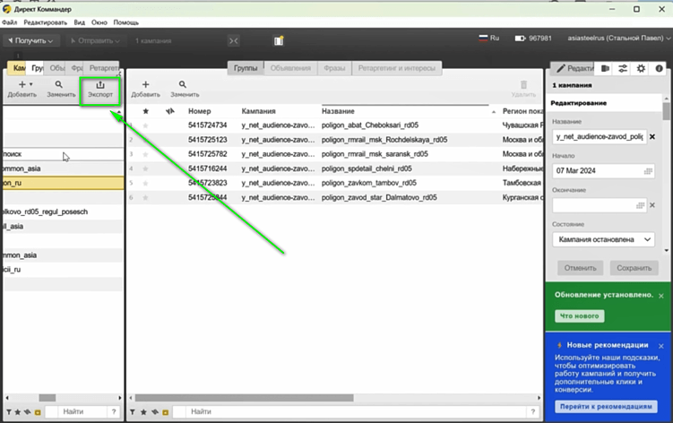Click the поиск field in campaigns list

coord(63,154)
